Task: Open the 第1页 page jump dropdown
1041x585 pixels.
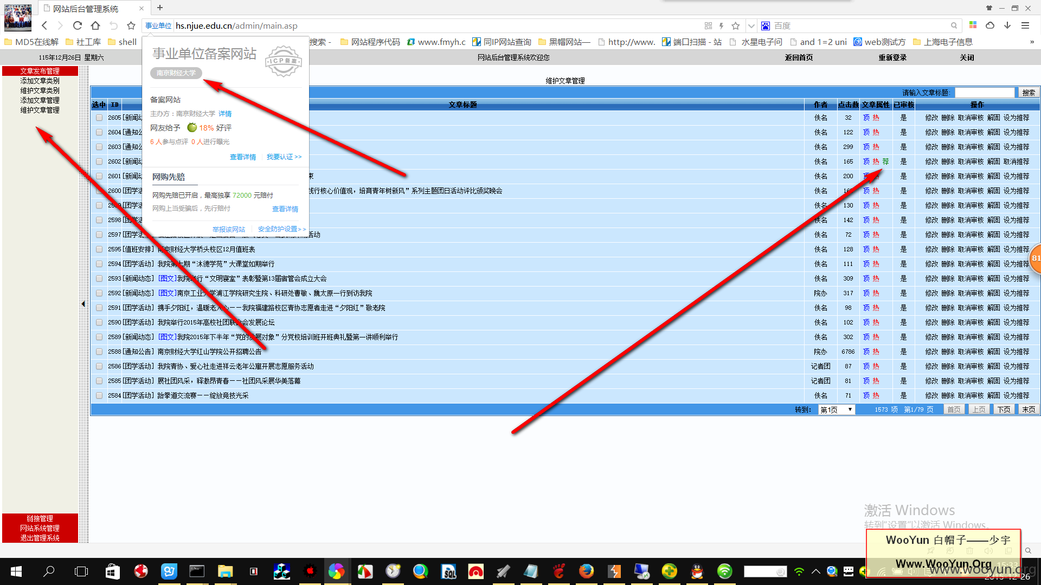Action: (x=836, y=409)
